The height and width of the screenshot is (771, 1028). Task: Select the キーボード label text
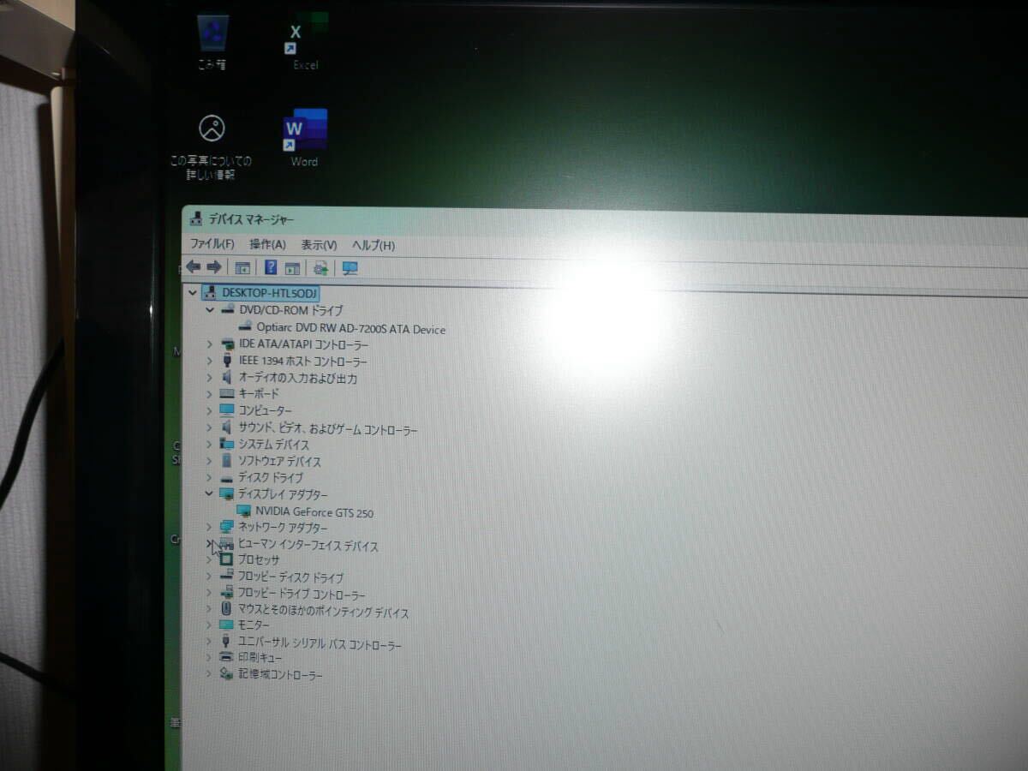(x=259, y=394)
